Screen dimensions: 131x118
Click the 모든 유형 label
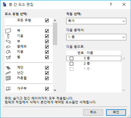[24, 20]
